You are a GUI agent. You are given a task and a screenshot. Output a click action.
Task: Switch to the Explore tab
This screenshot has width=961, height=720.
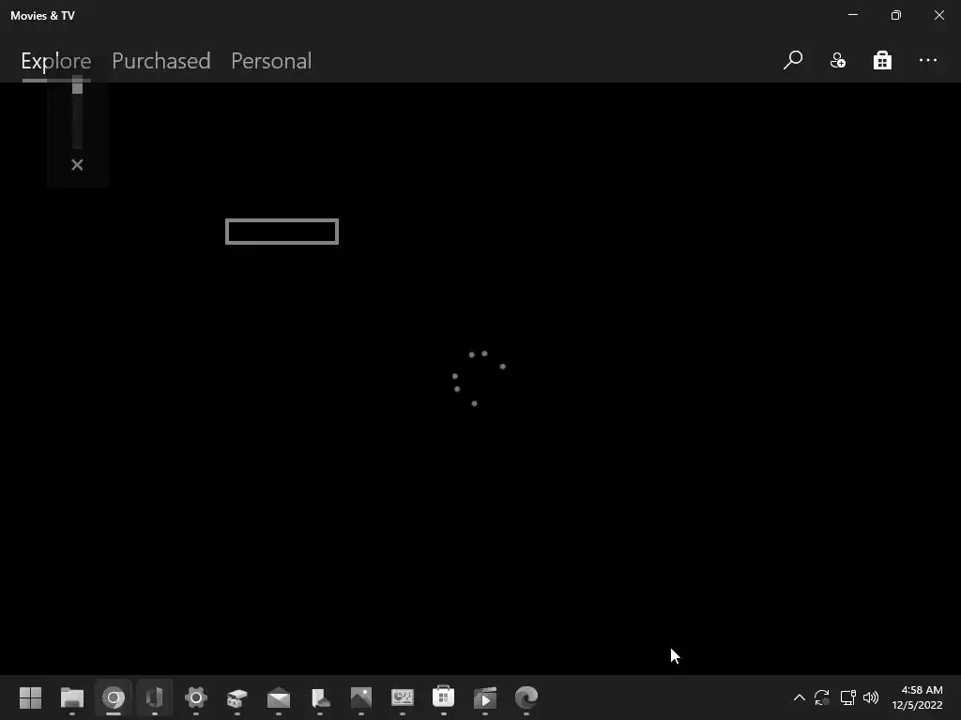coord(56,61)
